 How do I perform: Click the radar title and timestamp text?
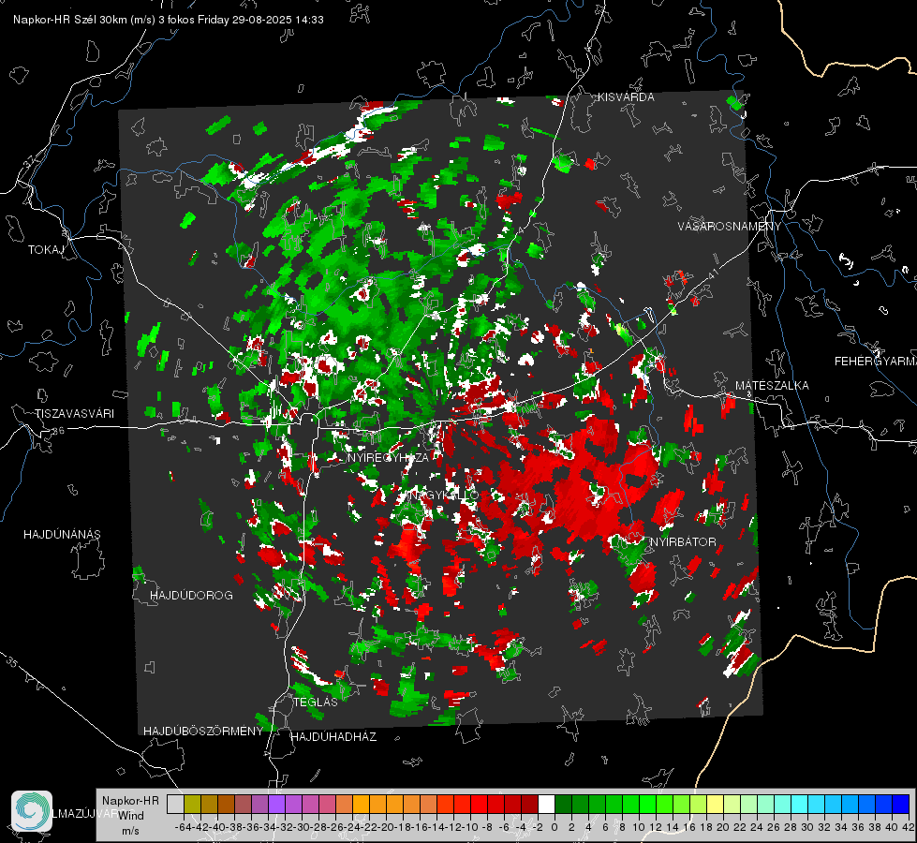click(169, 20)
